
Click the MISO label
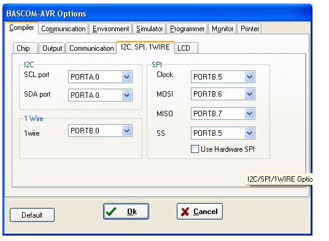[164, 114]
